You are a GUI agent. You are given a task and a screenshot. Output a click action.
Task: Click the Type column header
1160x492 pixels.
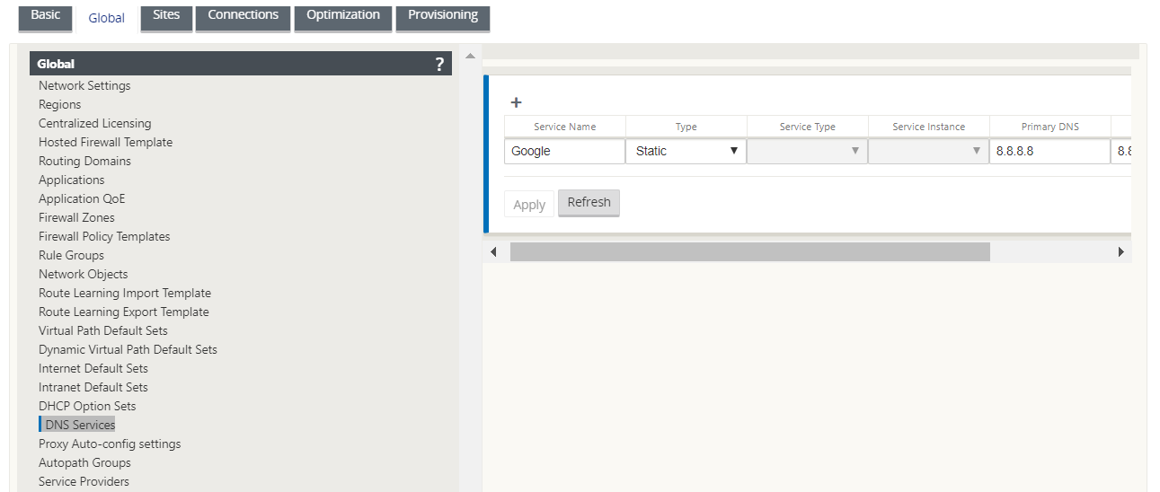coord(686,127)
